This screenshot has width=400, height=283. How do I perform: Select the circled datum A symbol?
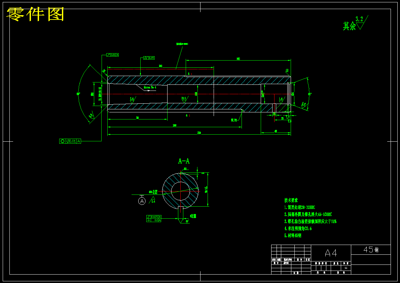tap(142, 201)
